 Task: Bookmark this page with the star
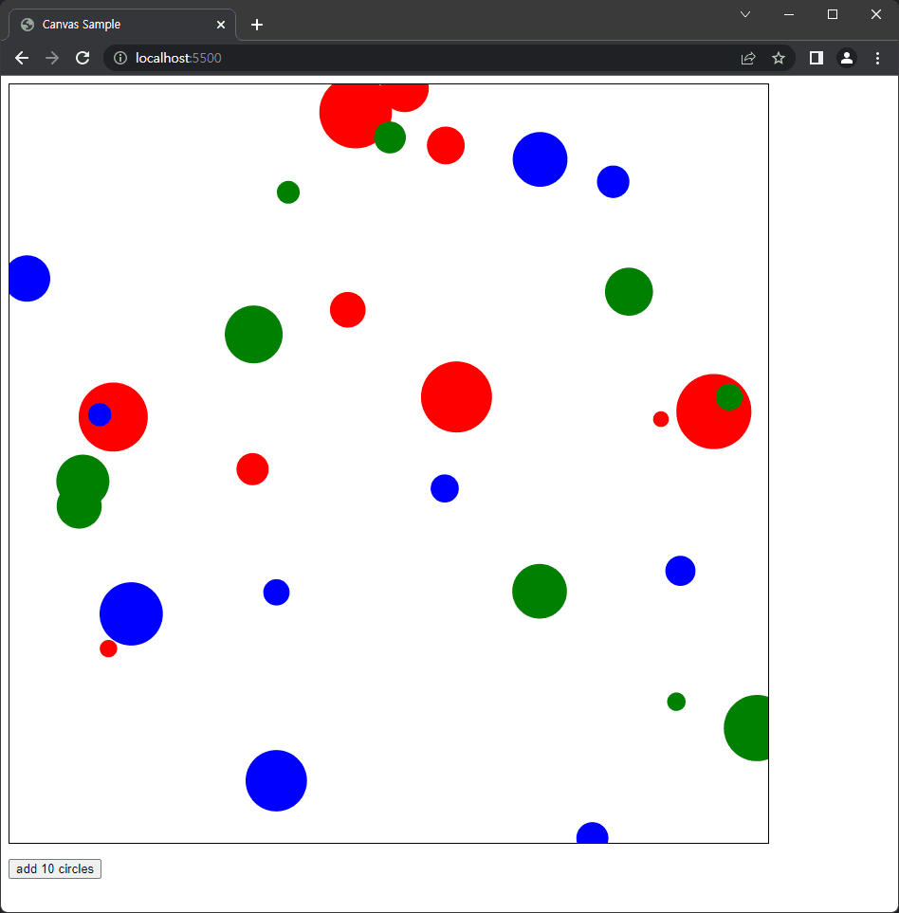pos(779,58)
